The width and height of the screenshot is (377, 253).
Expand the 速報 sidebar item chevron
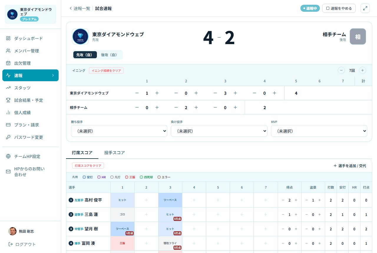(53, 76)
